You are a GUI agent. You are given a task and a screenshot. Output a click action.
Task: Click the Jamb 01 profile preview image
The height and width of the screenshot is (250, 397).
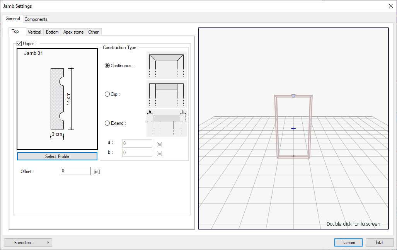tap(57, 99)
